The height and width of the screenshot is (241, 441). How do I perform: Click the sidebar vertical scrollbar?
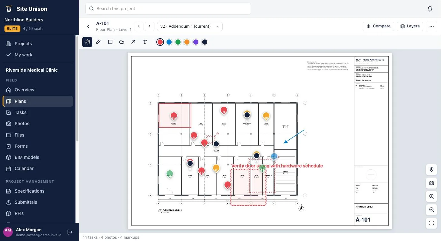click(77, 89)
